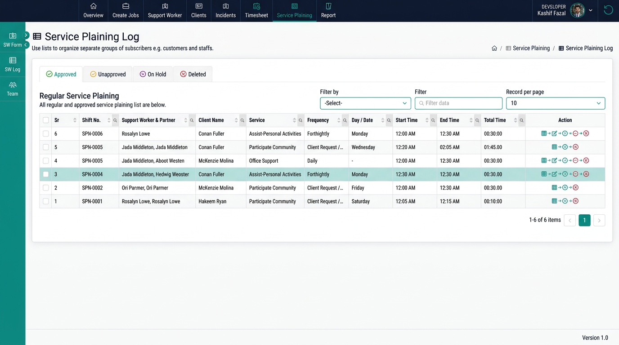Click the refresh icon in the top-right corner
Screen dimensions: 619x345
pos(608,10)
